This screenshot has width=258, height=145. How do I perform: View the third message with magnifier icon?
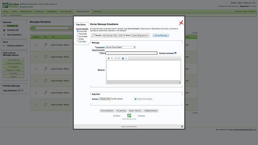pyautogui.click(x=46, y=69)
